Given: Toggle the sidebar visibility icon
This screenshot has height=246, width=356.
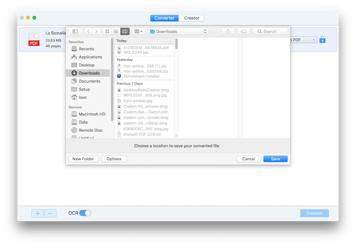Looking at the screenshot, I should click(75, 31).
